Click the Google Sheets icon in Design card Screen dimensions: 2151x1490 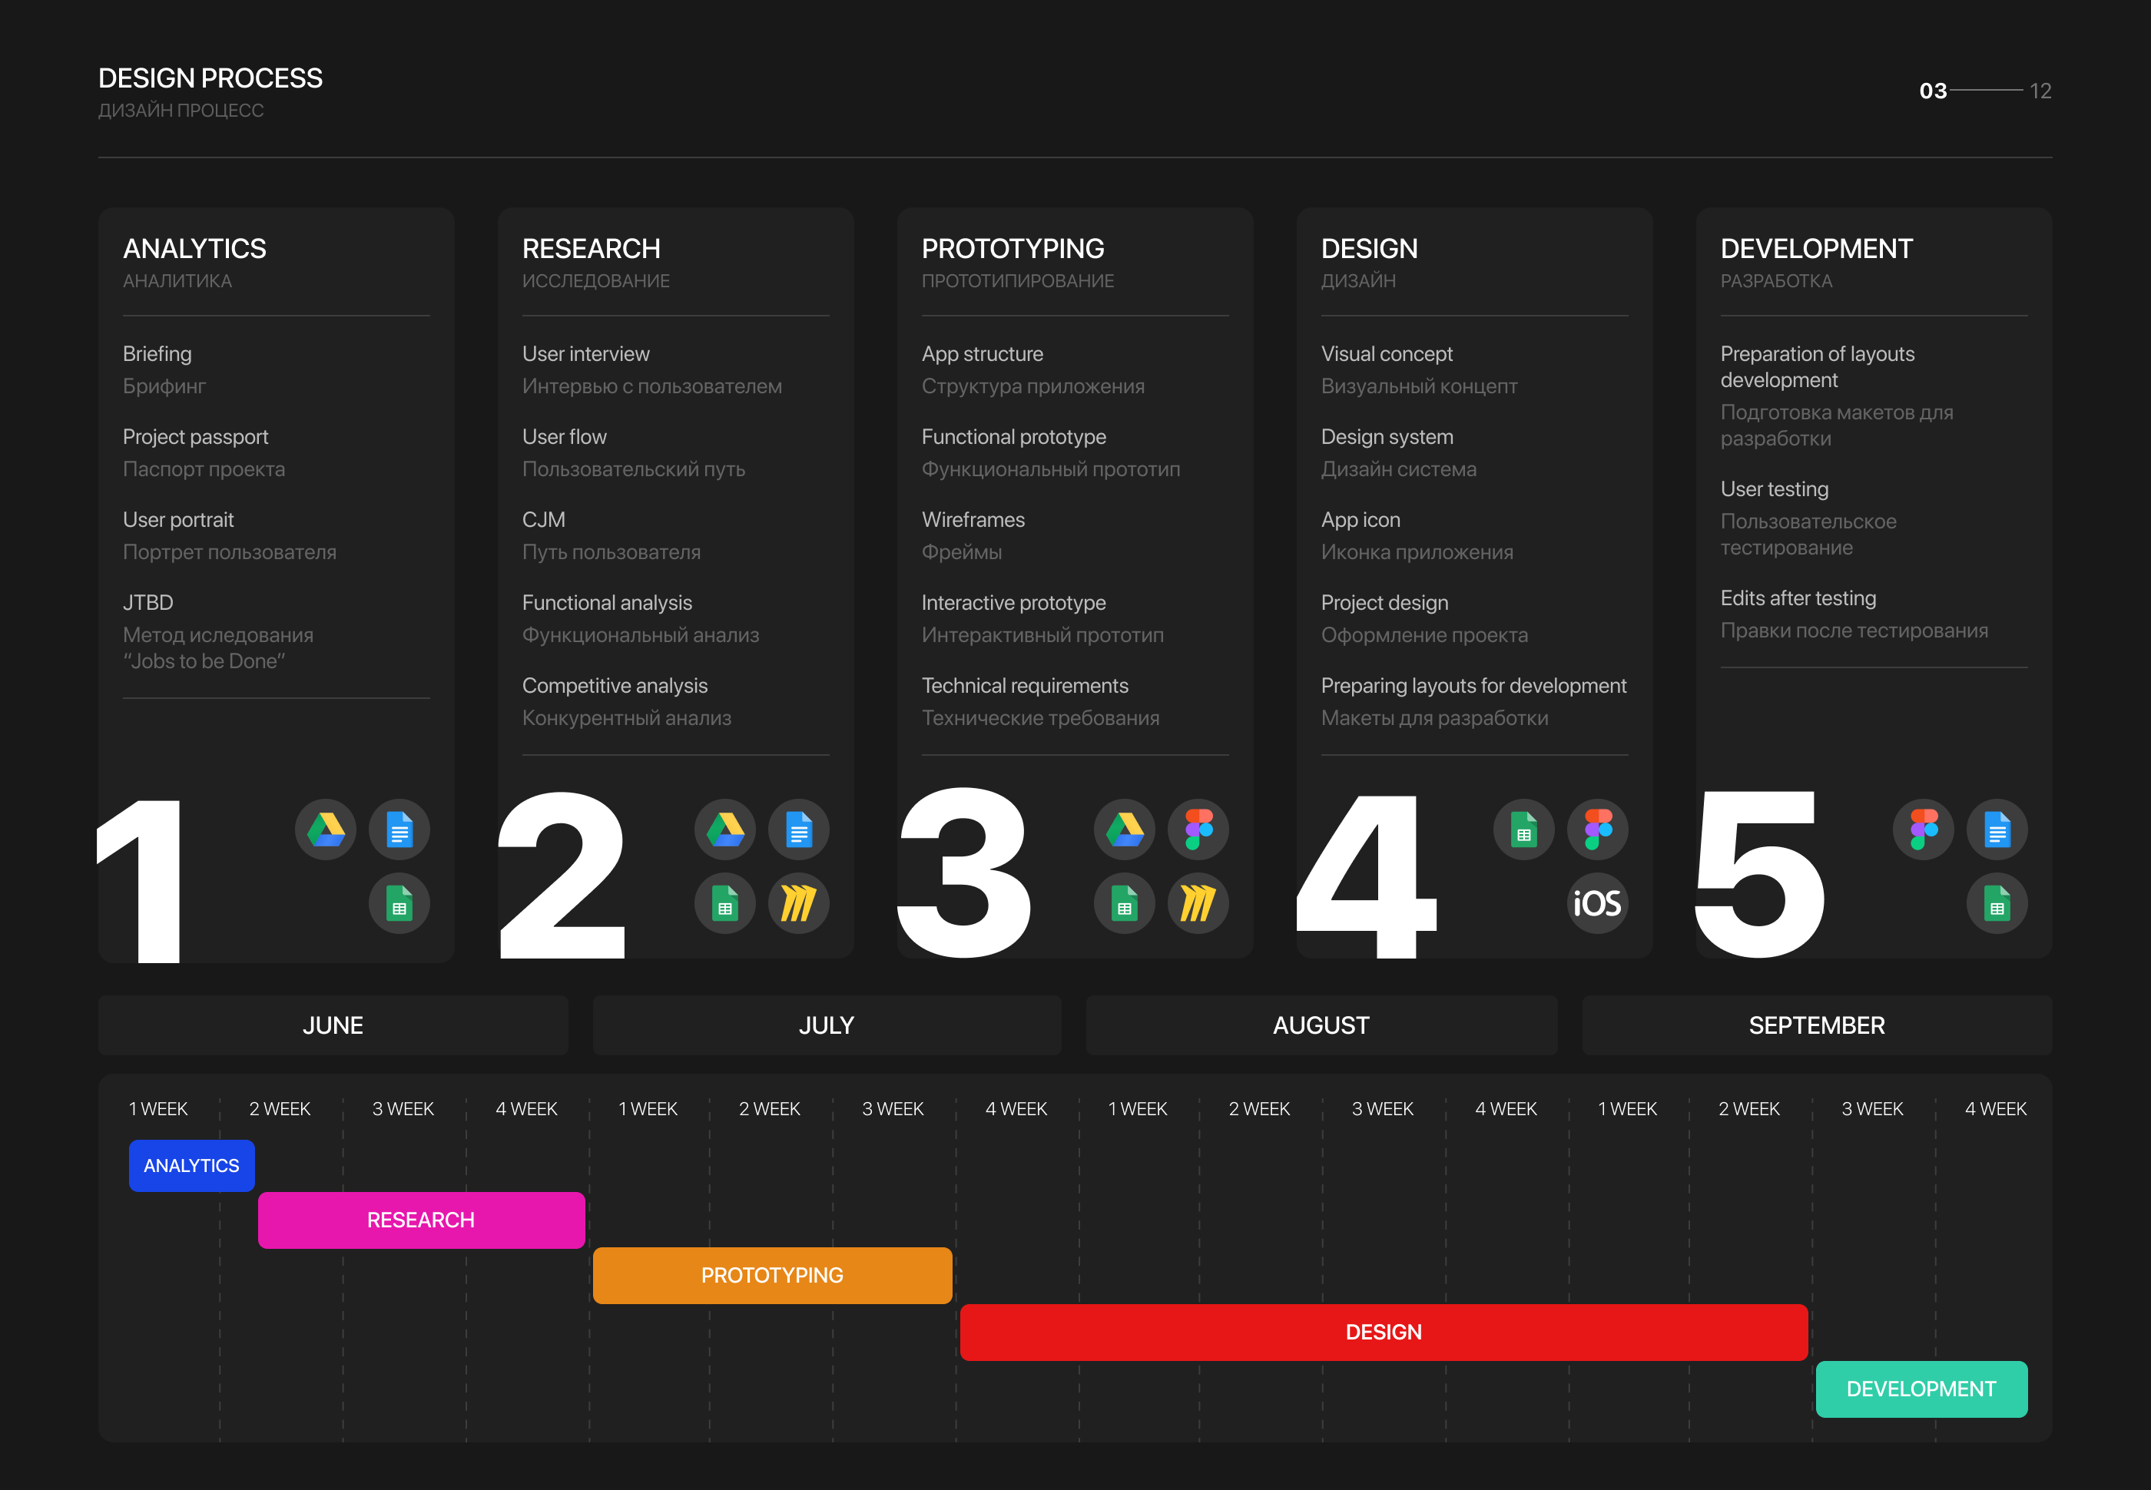point(1523,829)
